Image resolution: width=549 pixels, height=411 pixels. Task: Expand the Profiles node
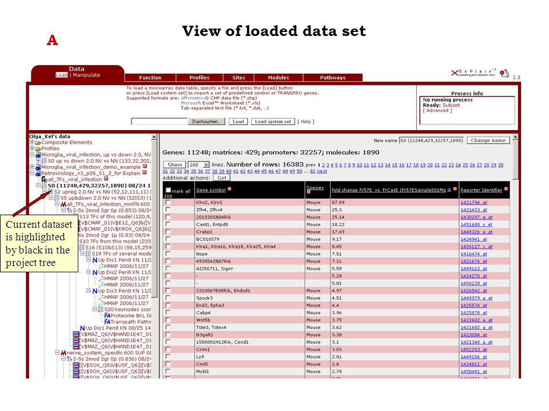coord(32,148)
